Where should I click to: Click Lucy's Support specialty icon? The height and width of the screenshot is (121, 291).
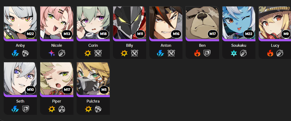(x=280, y=53)
